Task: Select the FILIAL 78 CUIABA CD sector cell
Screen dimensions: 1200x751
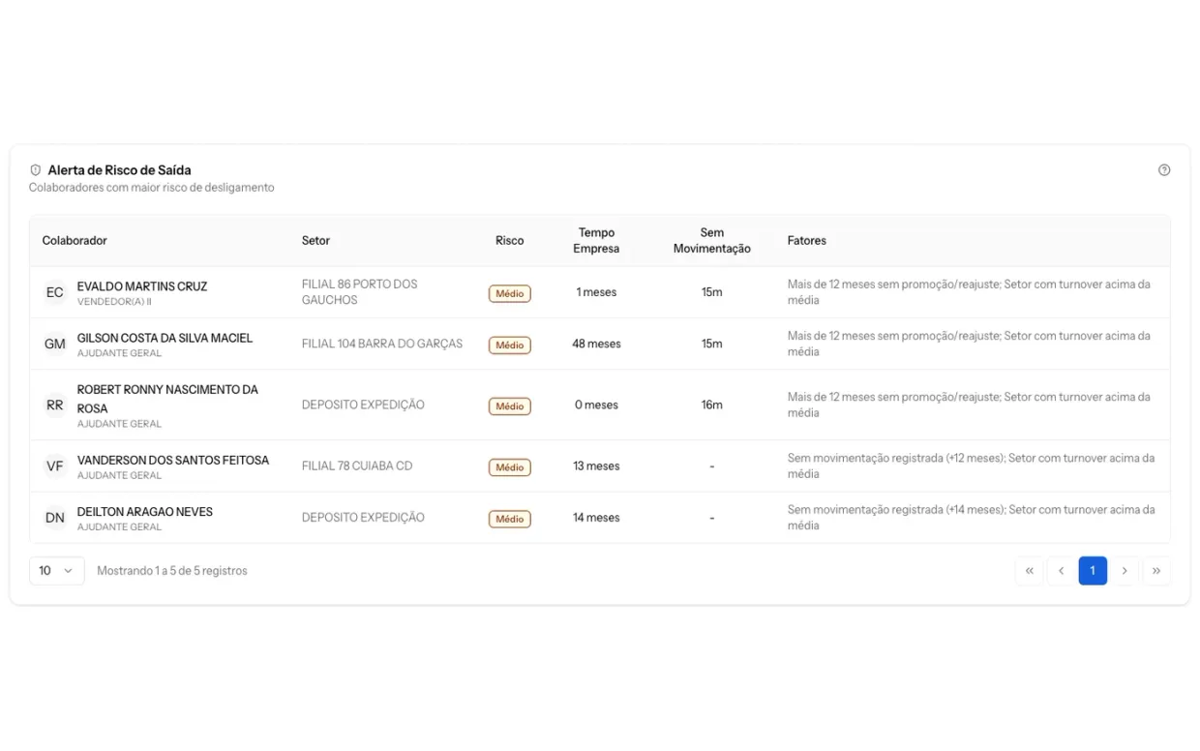Action: [357, 466]
